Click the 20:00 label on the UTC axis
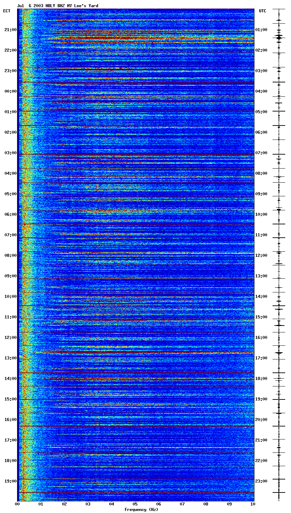This screenshot has width=291, height=513. (261, 420)
